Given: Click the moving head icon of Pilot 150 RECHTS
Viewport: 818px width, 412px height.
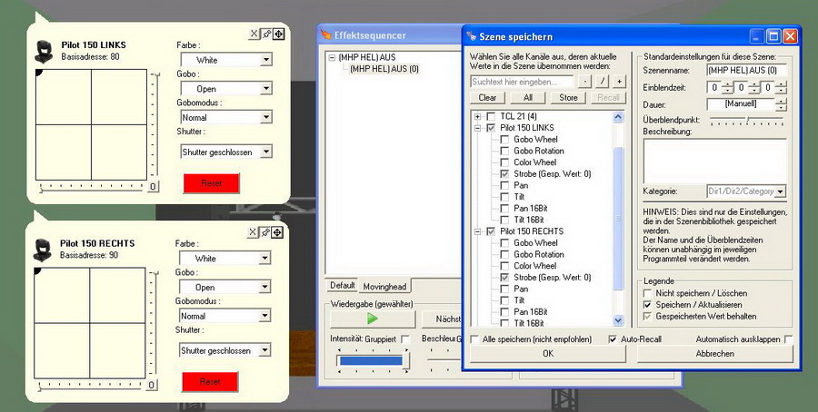Looking at the screenshot, I should [43, 249].
